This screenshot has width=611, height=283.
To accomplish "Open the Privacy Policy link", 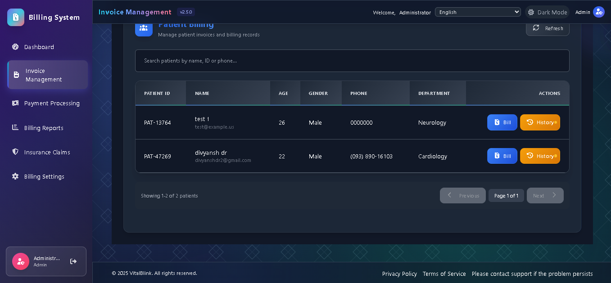I will pos(399,274).
